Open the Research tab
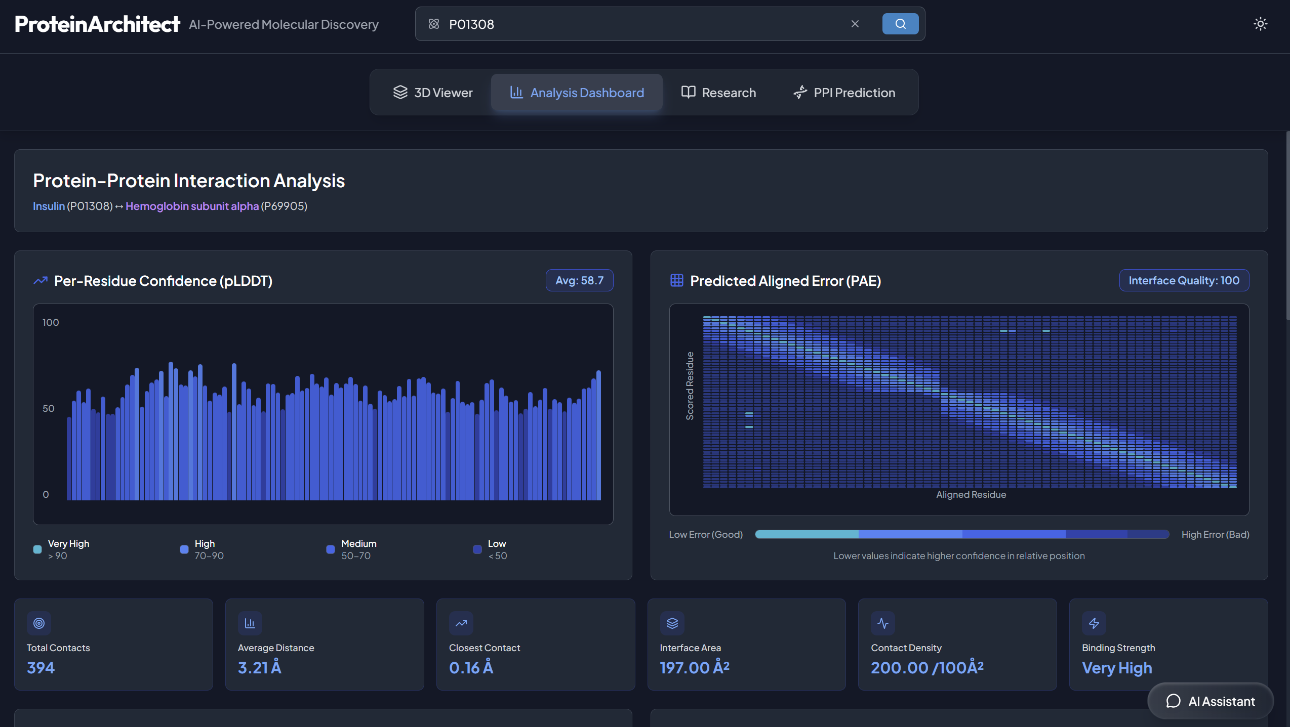Viewport: 1290px width, 727px height. pos(718,93)
